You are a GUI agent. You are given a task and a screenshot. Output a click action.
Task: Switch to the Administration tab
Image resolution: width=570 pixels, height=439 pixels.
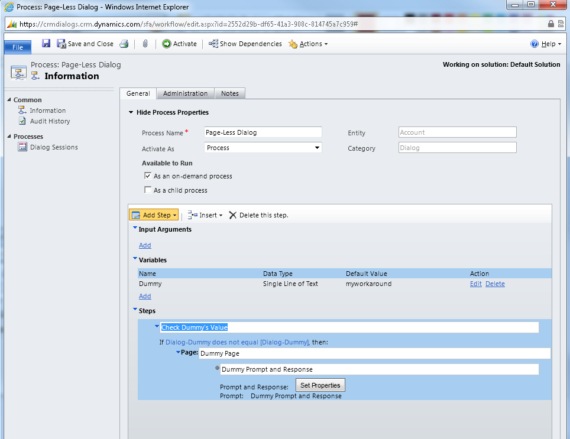pyautogui.click(x=185, y=93)
